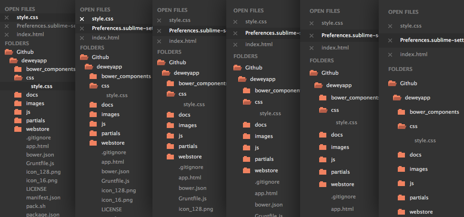
Task: Click deweyapp folder icon in third panel
Action: click(166, 73)
